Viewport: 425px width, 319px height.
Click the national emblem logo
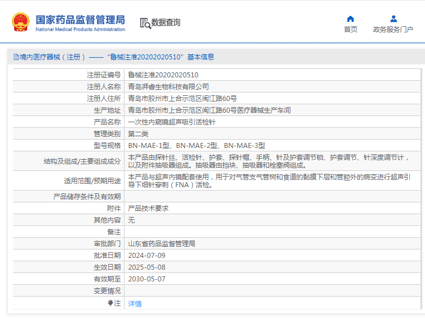[x=21, y=22]
